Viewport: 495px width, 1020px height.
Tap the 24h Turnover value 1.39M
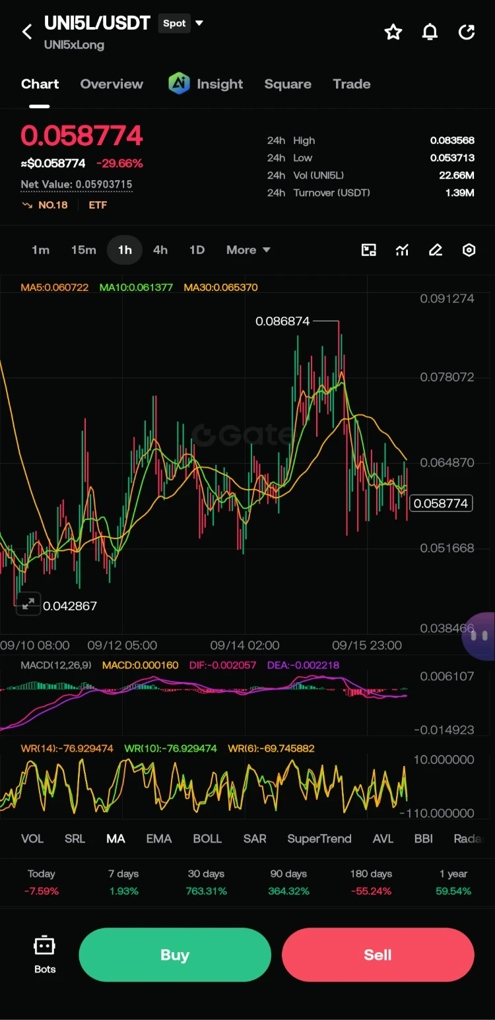[x=460, y=193]
